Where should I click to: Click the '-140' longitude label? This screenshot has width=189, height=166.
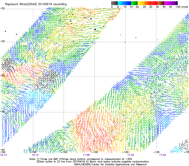64,152
